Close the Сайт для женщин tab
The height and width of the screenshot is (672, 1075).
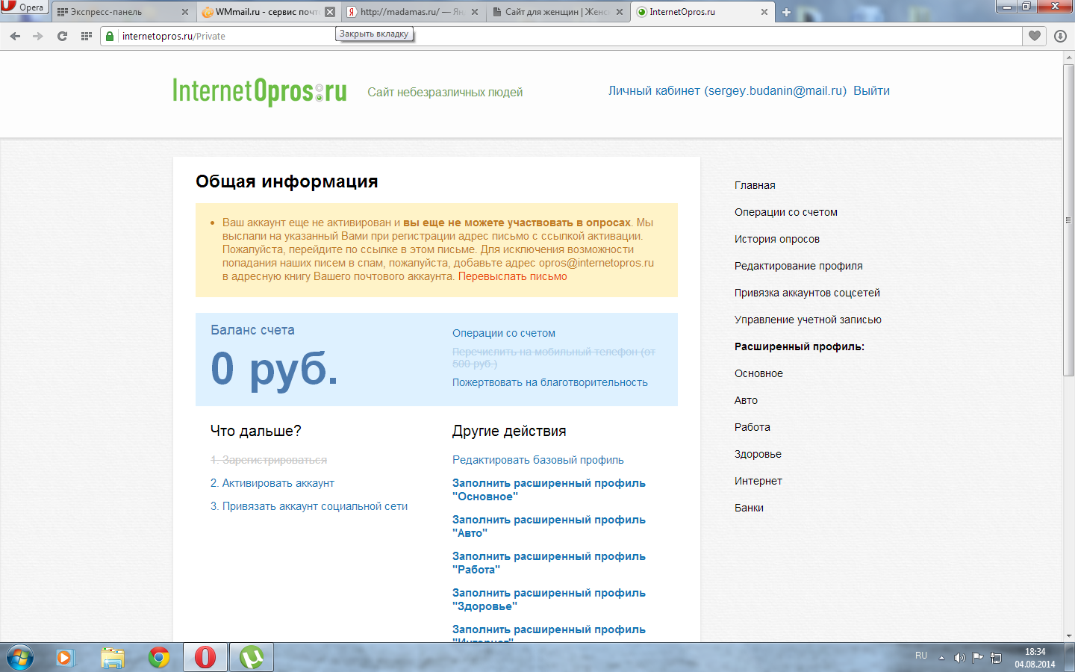(620, 12)
